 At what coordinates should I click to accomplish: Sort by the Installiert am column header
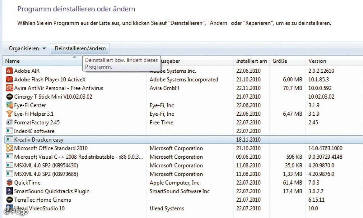[x=251, y=61]
